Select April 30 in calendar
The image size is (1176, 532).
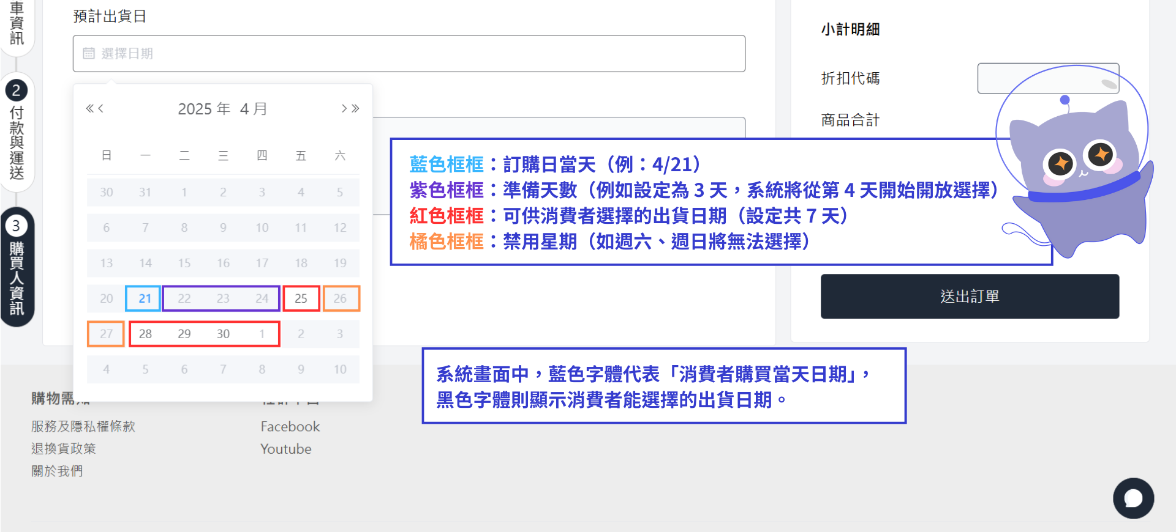tap(223, 334)
